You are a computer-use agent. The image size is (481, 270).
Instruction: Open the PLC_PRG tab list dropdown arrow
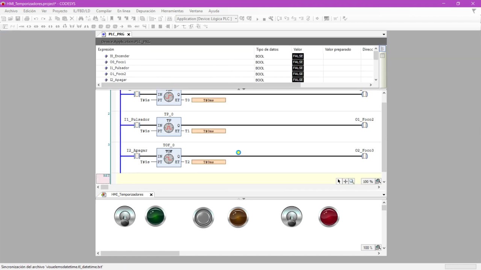[x=384, y=34]
